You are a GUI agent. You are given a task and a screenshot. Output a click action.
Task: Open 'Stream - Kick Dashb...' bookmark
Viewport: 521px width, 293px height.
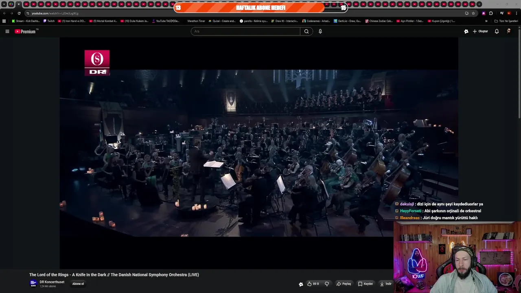(x=26, y=21)
